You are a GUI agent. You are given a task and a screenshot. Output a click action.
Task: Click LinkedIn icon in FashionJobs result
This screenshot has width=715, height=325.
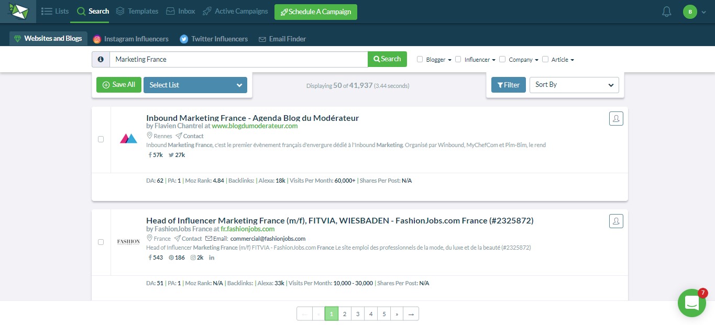(x=212, y=257)
